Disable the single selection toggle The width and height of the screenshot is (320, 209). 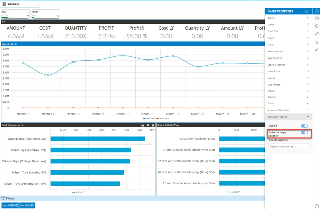tap(304, 133)
